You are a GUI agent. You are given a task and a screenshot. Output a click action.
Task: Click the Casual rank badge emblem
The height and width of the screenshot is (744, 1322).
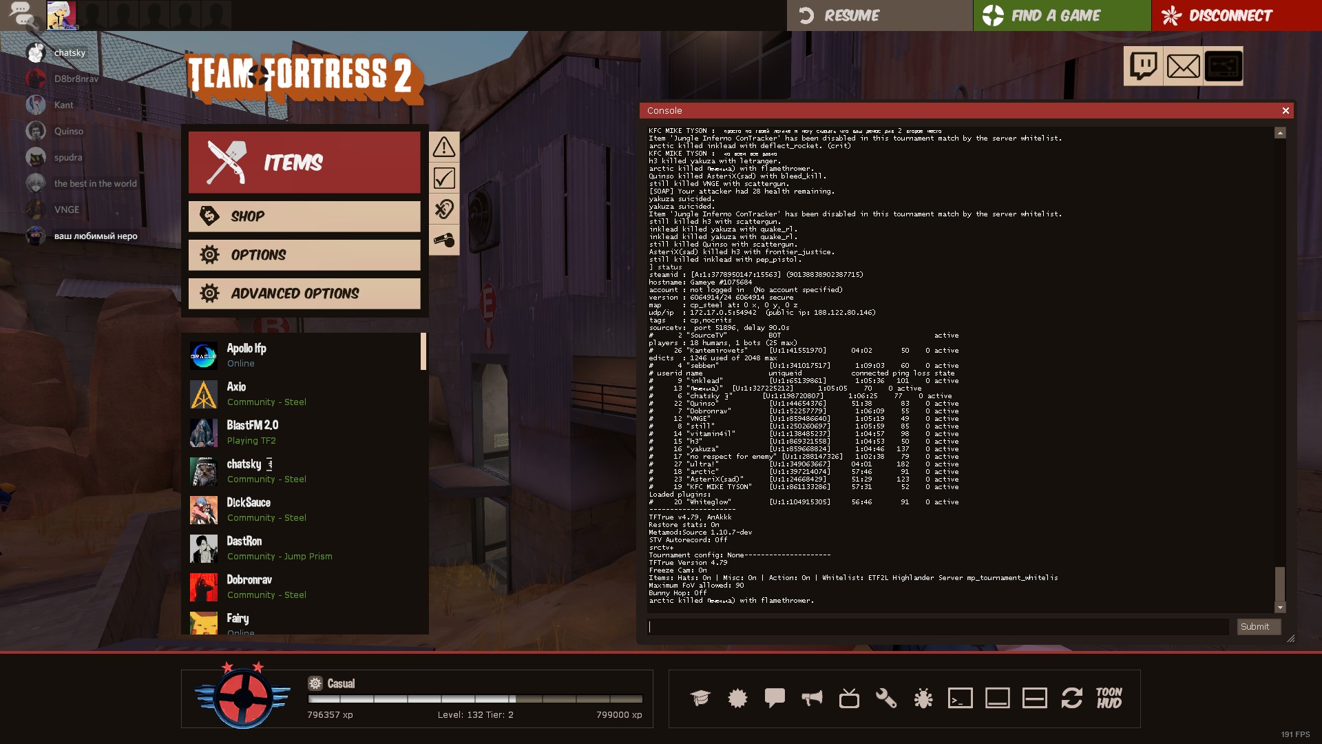pos(242,697)
